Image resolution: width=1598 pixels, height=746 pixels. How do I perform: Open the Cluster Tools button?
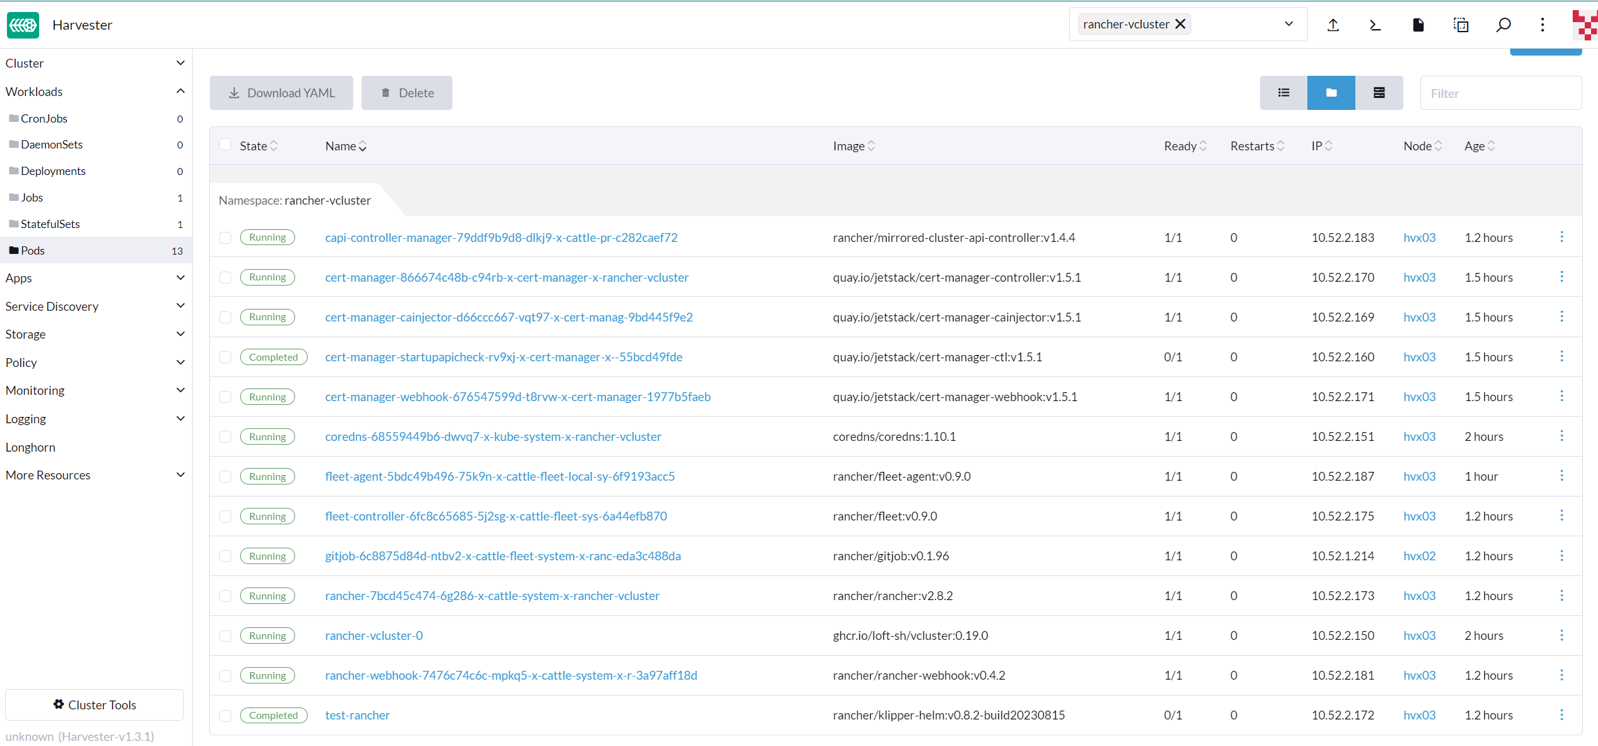click(x=94, y=705)
